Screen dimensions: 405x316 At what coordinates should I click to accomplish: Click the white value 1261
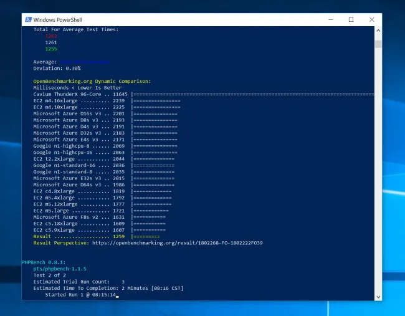(x=51, y=42)
